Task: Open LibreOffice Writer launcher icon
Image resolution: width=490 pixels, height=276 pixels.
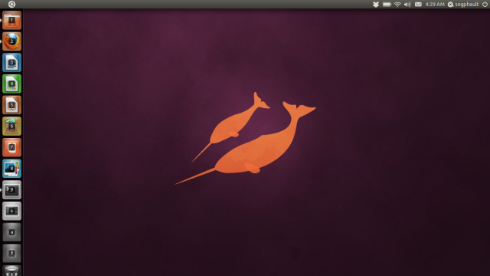Action: click(x=12, y=63)
